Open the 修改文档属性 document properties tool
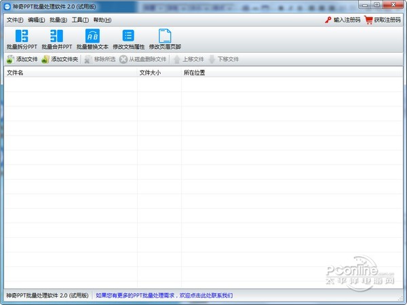The height and width of the screenshot is (305, 407). (128, 39)
